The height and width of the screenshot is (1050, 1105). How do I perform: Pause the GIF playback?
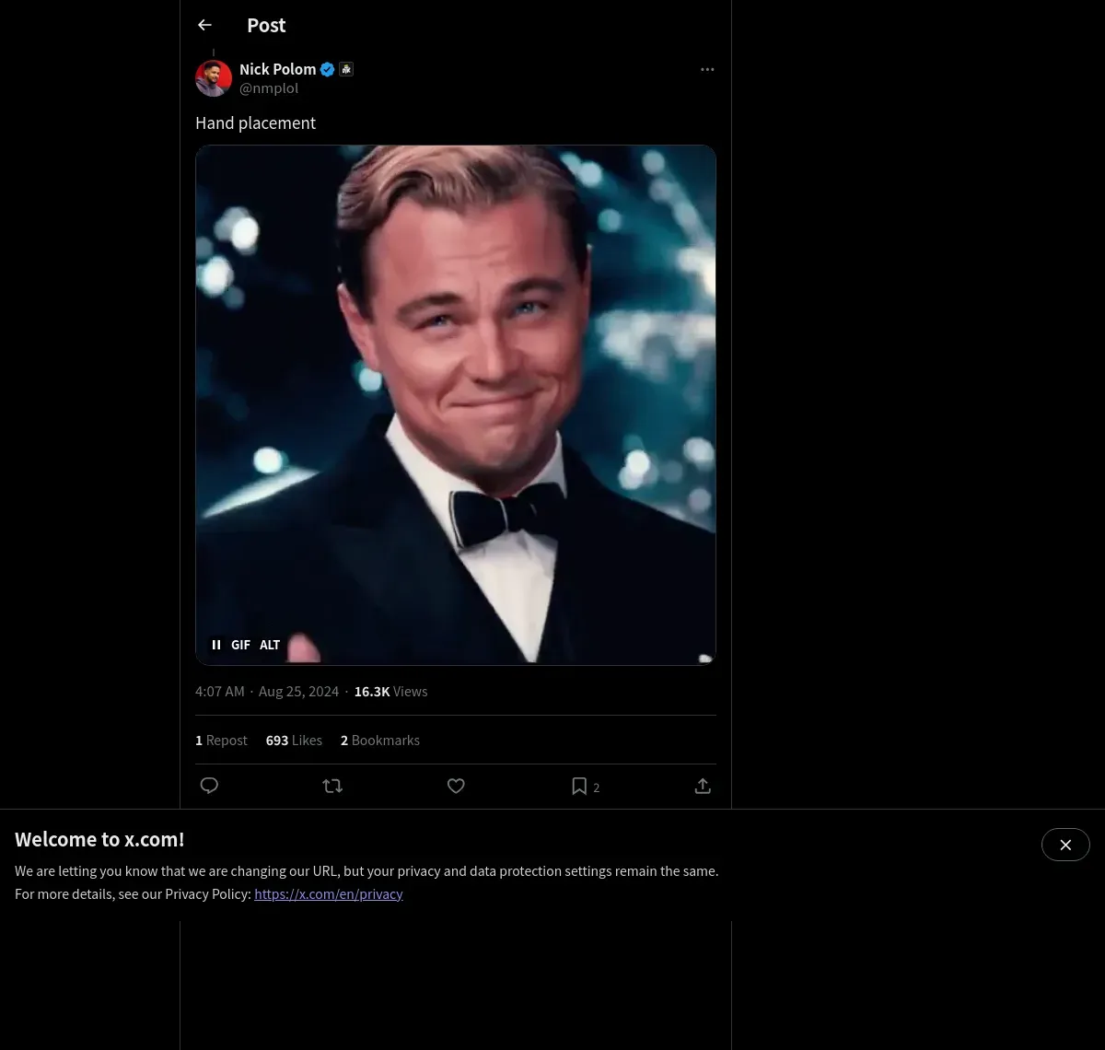(x=216, y=645)
